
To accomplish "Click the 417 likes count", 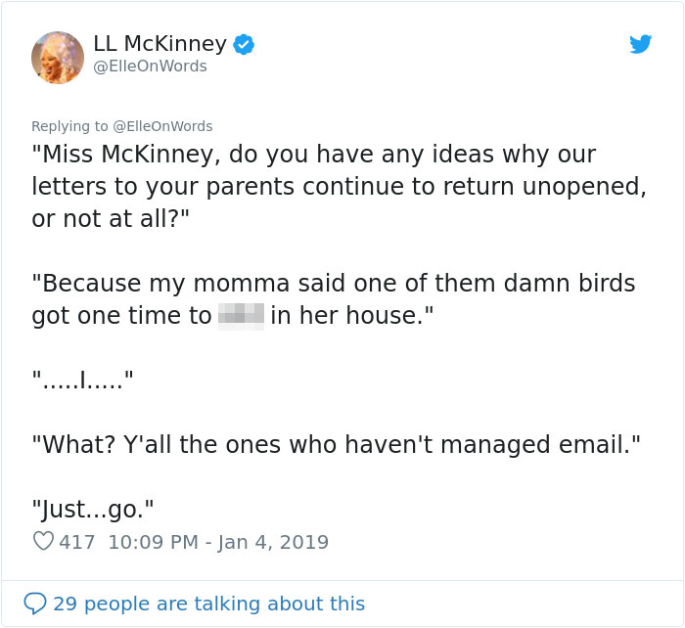I will [77, 541].
